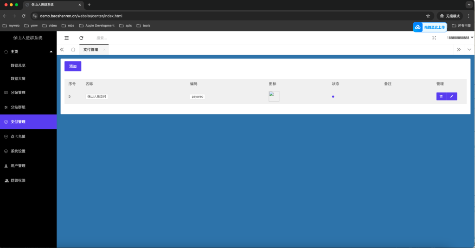
Task: Open the mbs bookmarks folder
Action: [x=68, y=26]
